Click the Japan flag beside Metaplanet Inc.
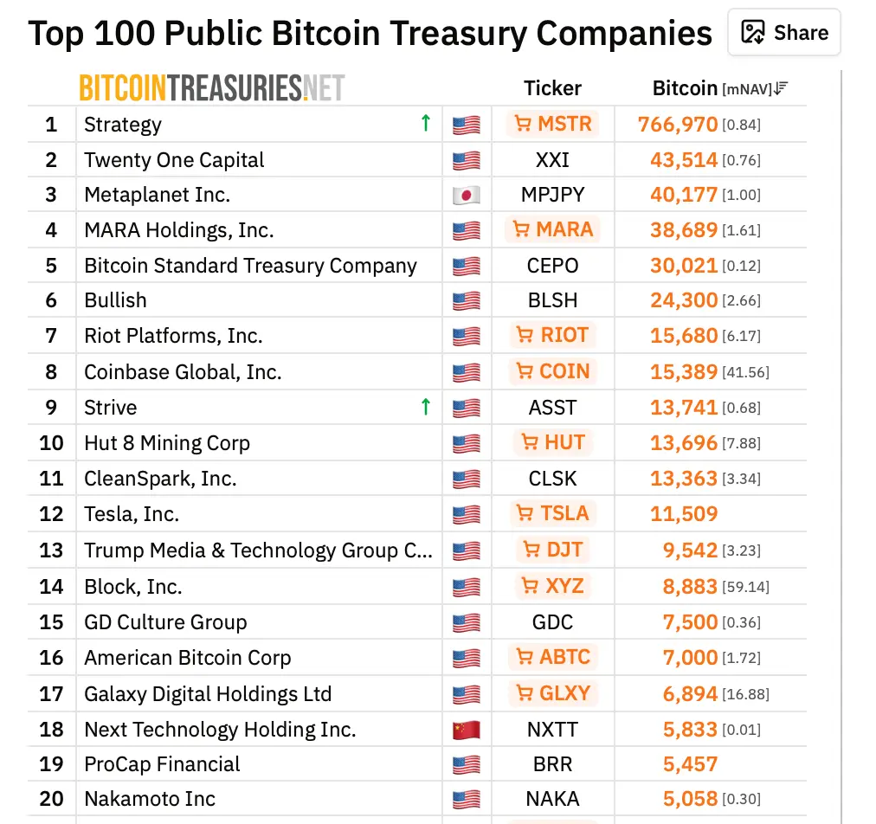The width and height of the screenshot is (876, 824). point(465,195)
